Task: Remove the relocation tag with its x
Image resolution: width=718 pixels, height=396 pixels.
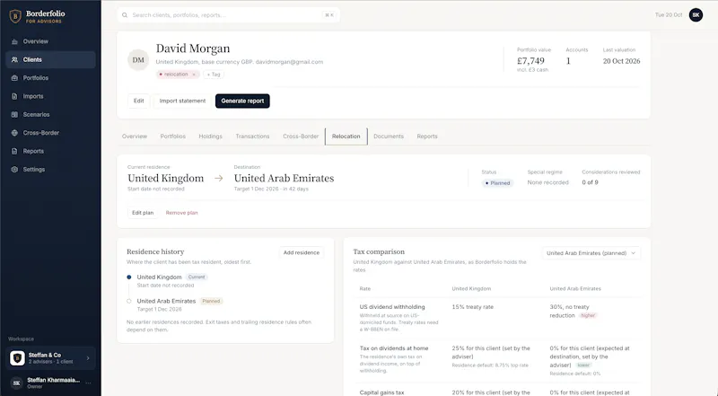Action: click(194, 75)
